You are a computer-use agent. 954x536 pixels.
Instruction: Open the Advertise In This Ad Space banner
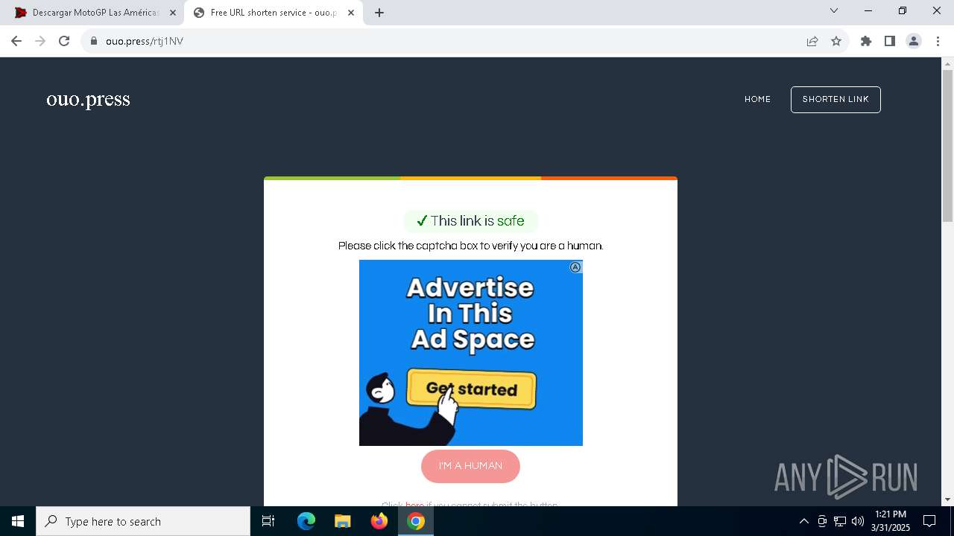pyautogui.click(x=471, y=353)
